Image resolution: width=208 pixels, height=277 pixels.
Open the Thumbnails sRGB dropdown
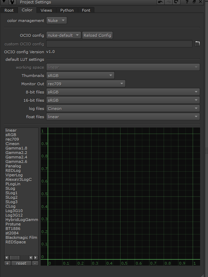point(80,76)
